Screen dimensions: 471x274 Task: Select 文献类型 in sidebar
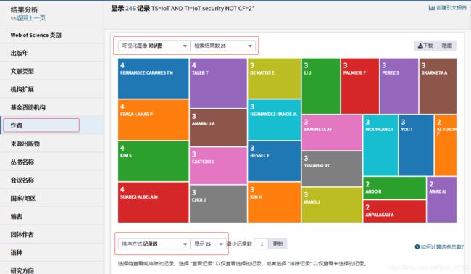point(52,71)
